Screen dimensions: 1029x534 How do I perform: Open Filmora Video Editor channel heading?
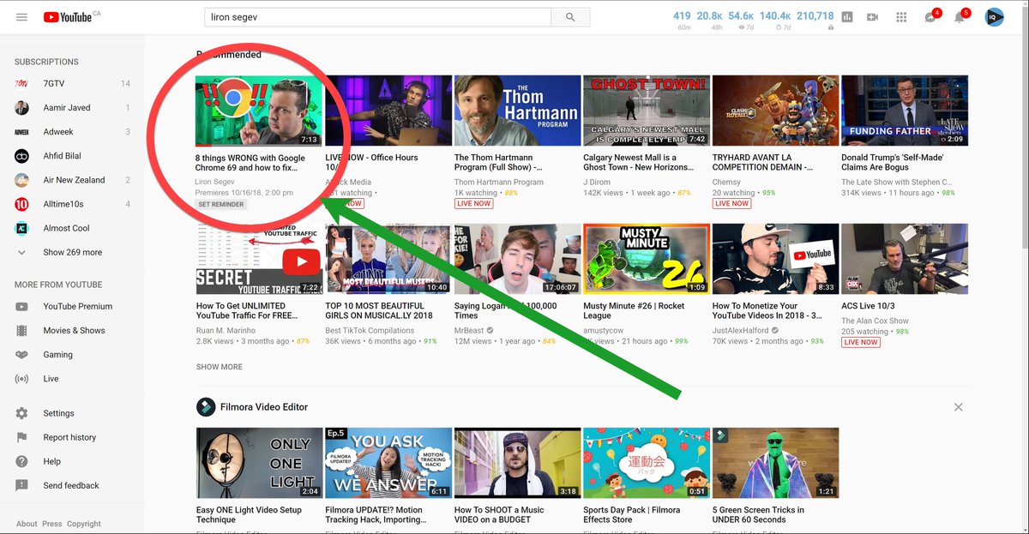click(264, 407)
